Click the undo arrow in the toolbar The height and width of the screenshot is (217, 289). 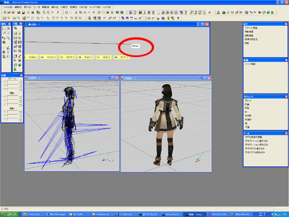pyautogui.click(x=66, y=12)
